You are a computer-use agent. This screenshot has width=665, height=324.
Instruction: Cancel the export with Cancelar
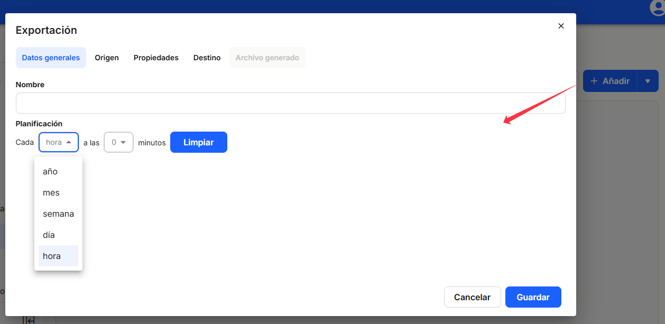pyautogui.click(x=472, y=297)
